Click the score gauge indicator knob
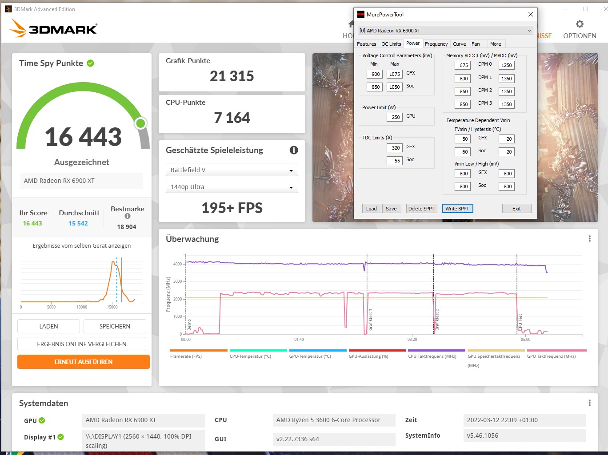Screen dimensions: 608x455 point(141,123)
